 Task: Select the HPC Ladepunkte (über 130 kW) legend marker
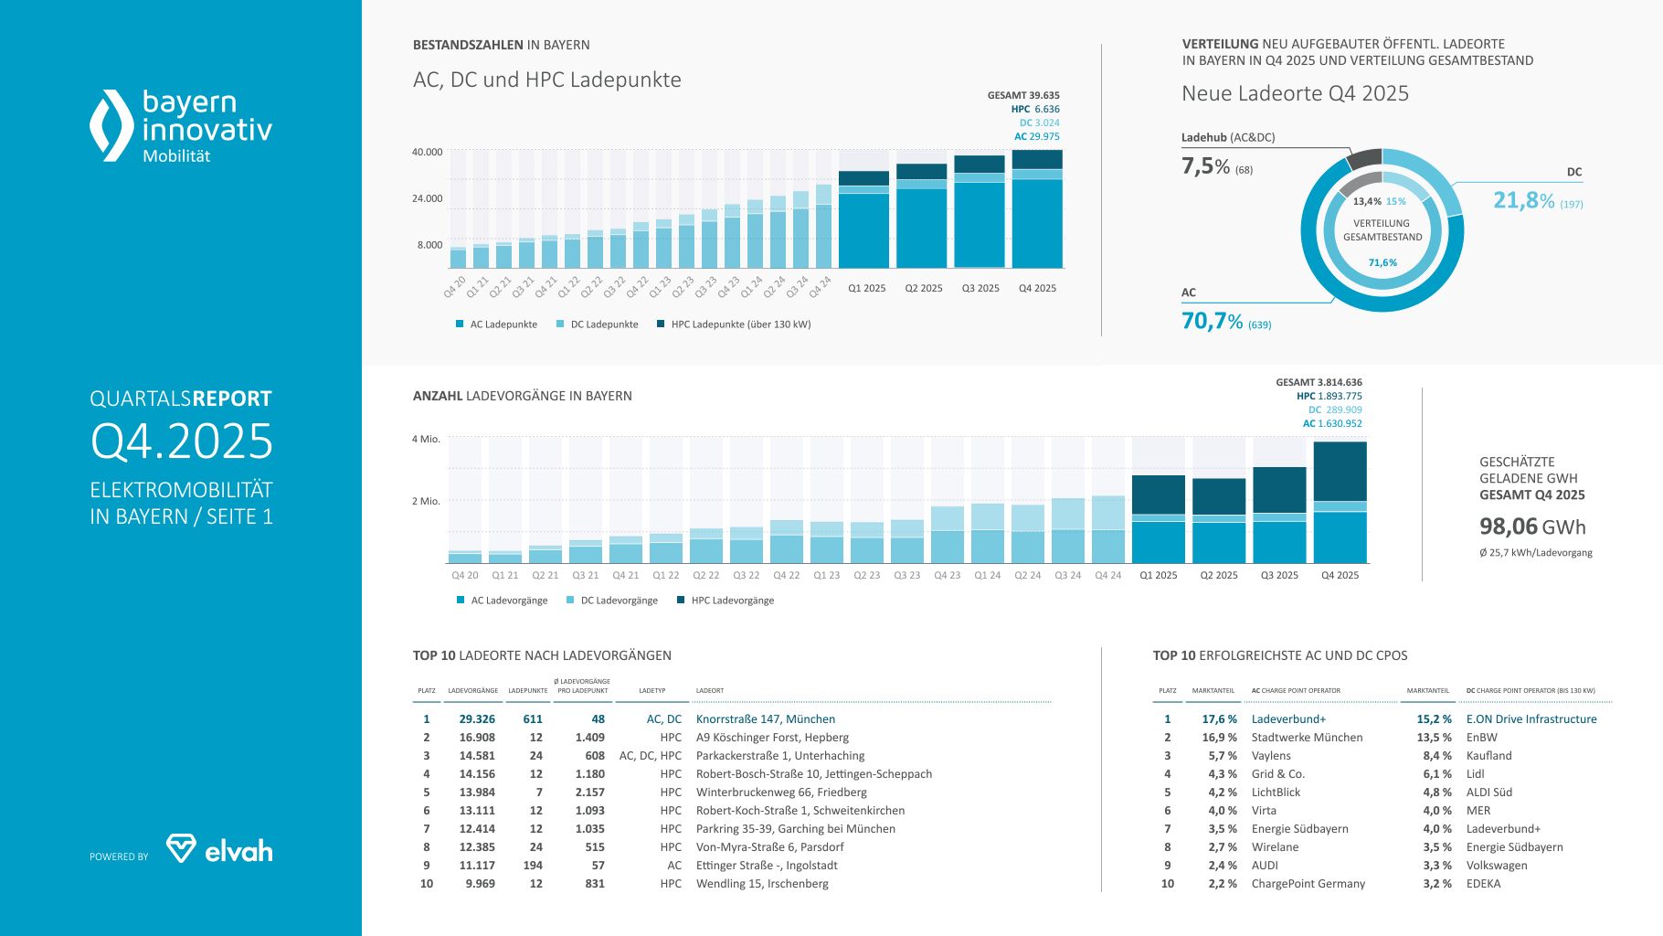(x=661, y=324)
